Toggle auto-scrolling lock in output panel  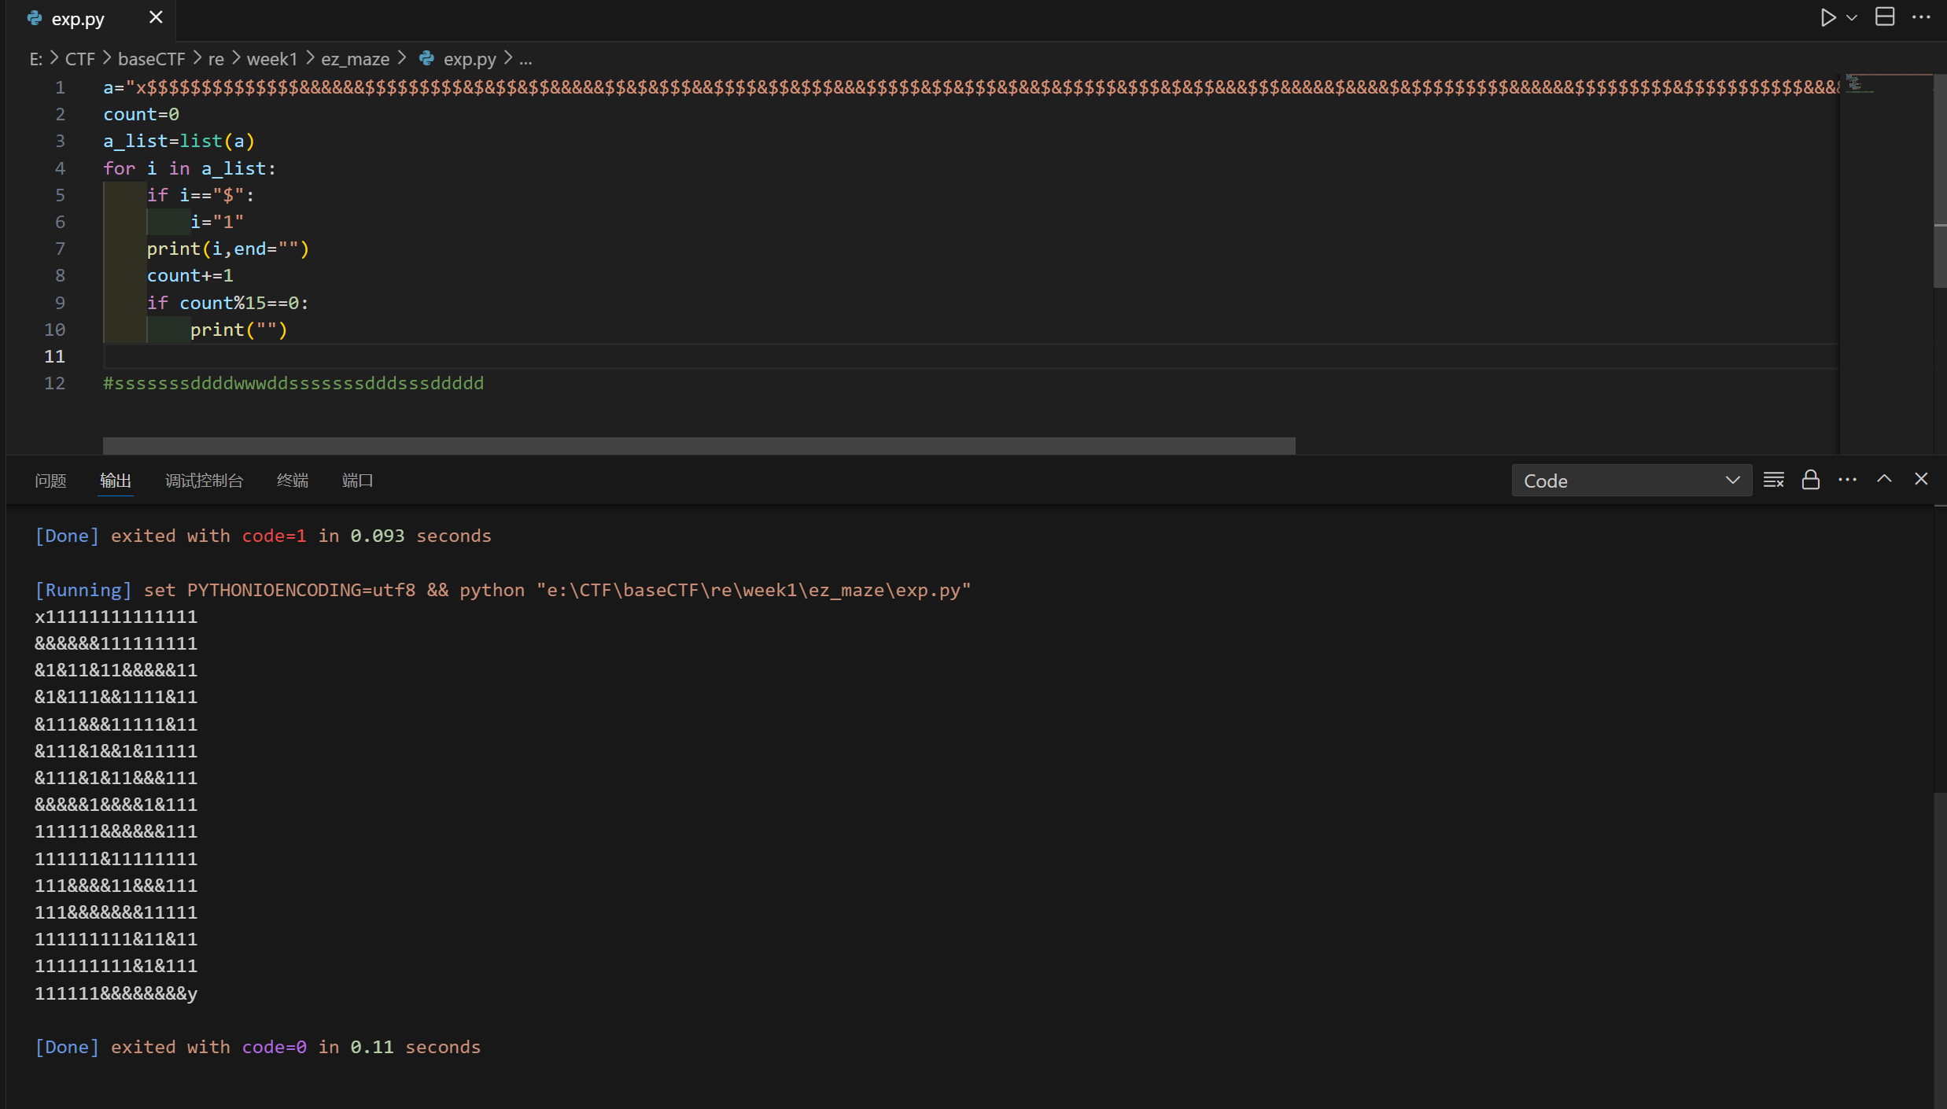pos(1809,479)
